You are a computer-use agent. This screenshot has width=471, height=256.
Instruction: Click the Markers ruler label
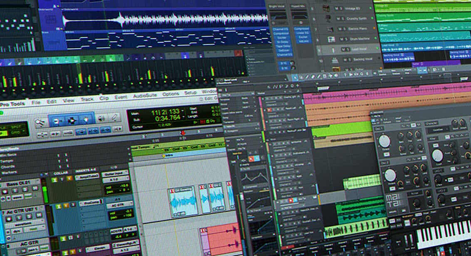9,172
